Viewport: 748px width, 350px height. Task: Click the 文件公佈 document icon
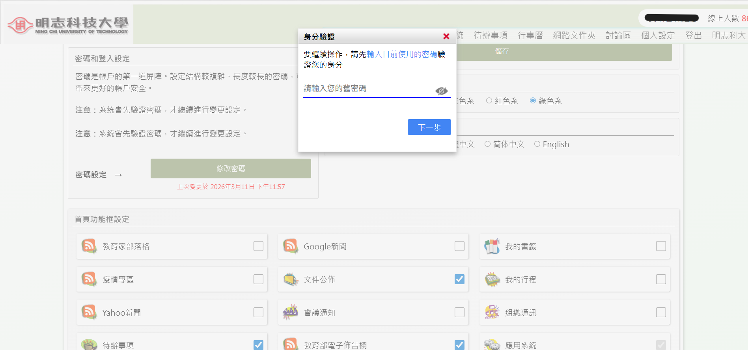[291, 279]
